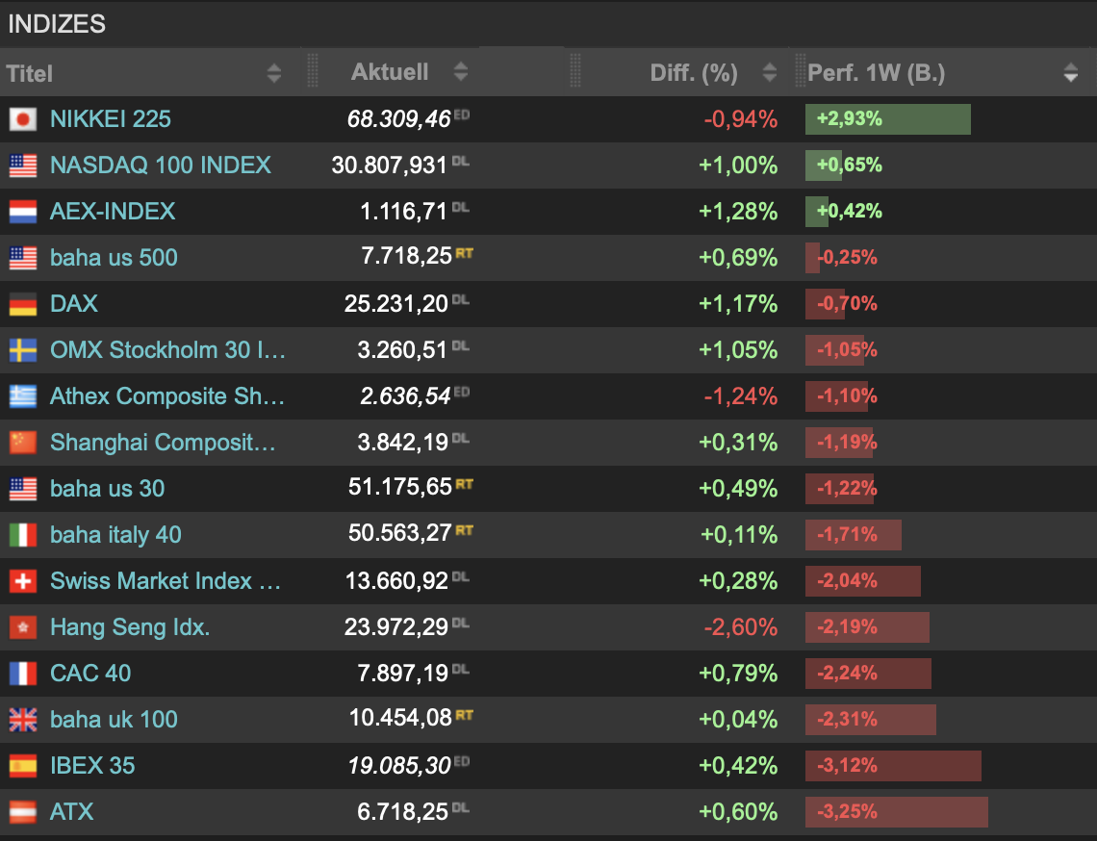1097x841 pixels.
Task: Click the -3,25% performance bar for ATX
Action: point(897,811)
